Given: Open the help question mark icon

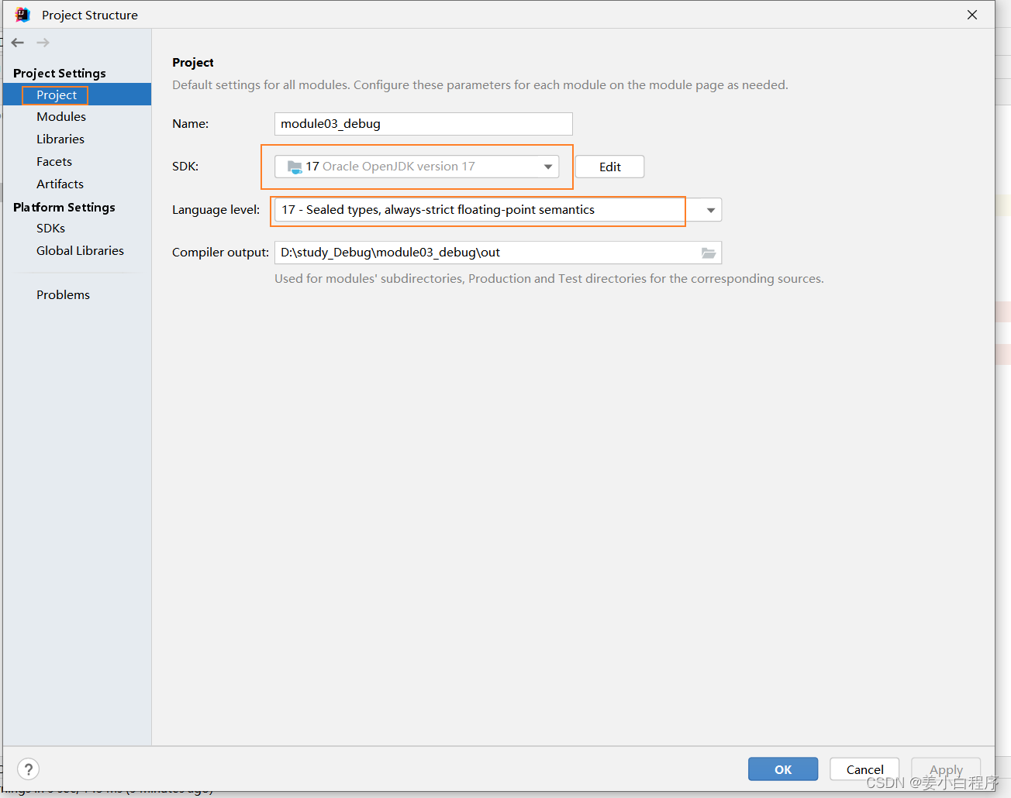Looking at the screenshot, I should tap(29, 769).
